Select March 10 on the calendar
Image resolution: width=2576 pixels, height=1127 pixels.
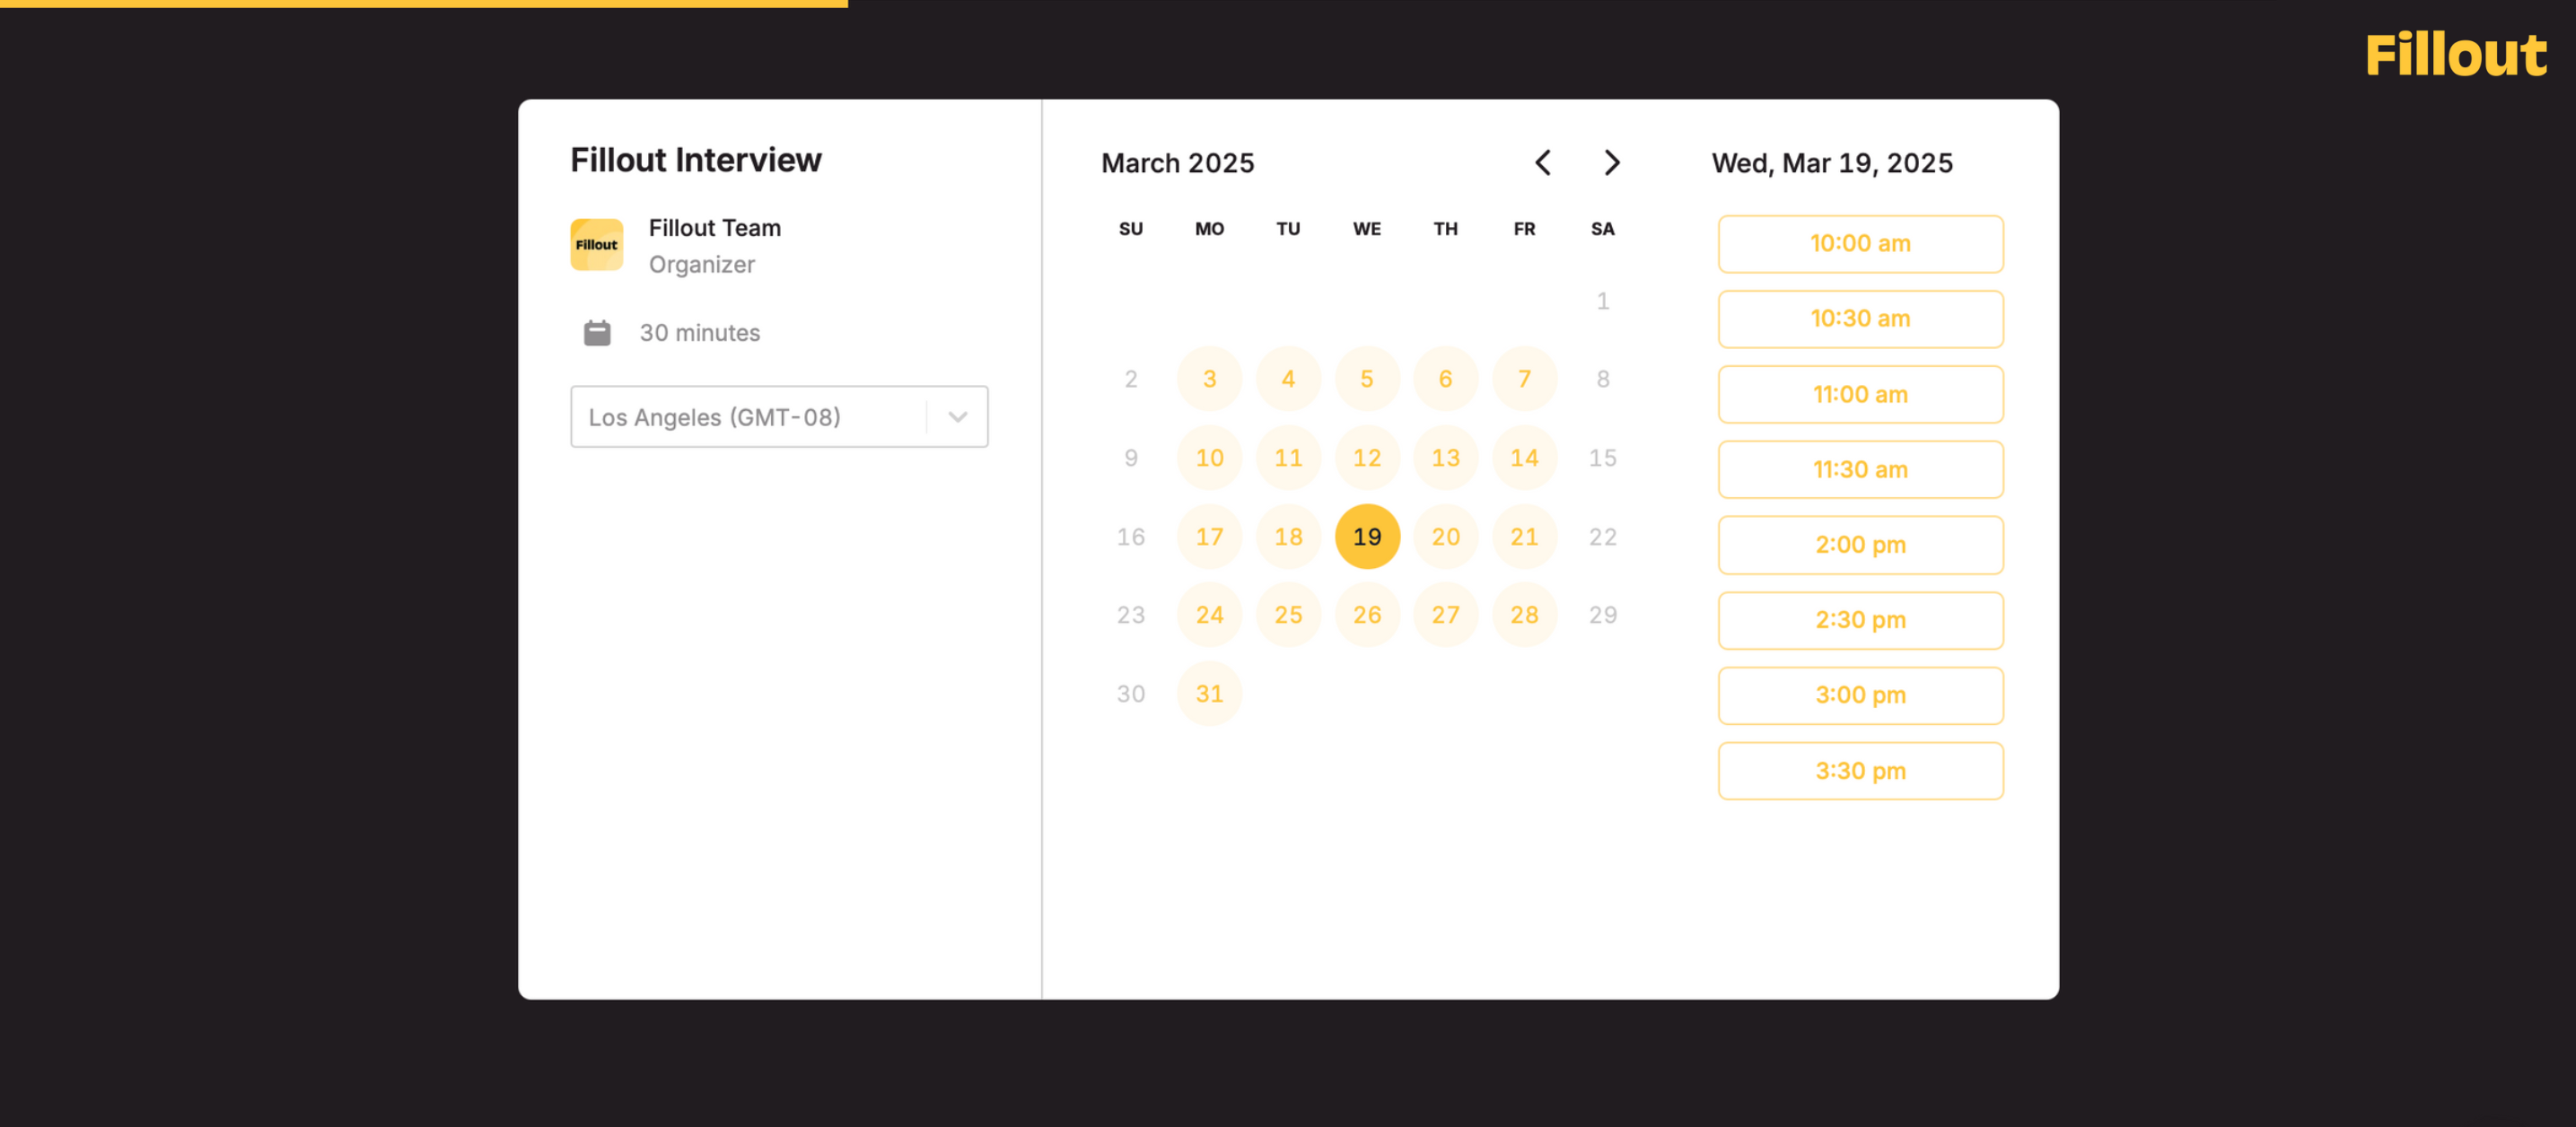tap(1209, 458)
